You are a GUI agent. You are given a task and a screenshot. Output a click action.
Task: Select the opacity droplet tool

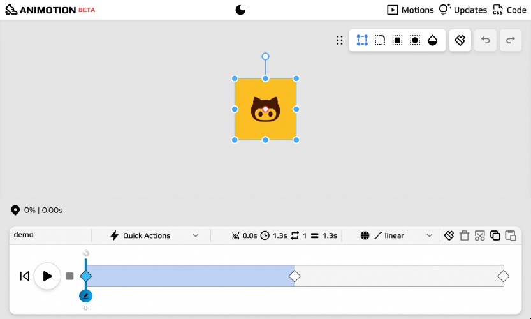(x=432, y=40)
